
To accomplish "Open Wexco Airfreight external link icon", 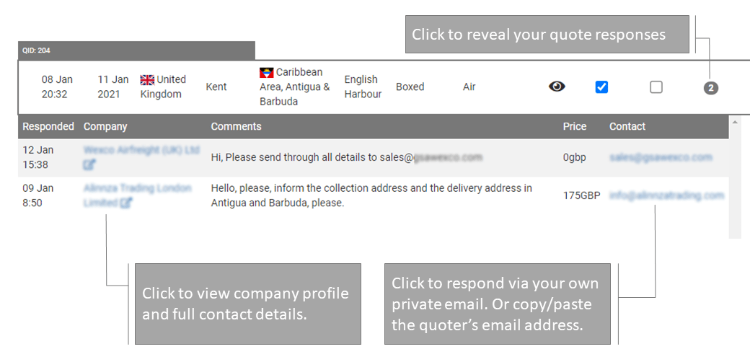I will click(89, 164).
